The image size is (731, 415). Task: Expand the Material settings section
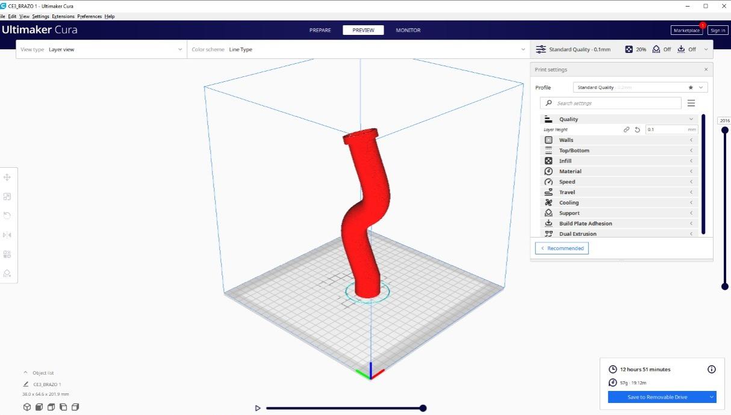(620, 171)
